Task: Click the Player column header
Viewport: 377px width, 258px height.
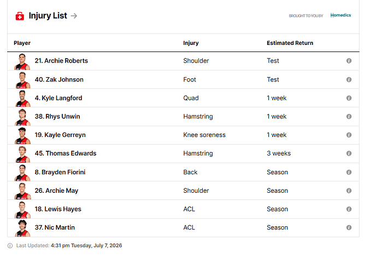Action: (22, 43)
